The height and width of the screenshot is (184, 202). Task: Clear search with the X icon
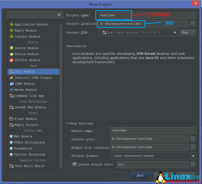point(59,15)
